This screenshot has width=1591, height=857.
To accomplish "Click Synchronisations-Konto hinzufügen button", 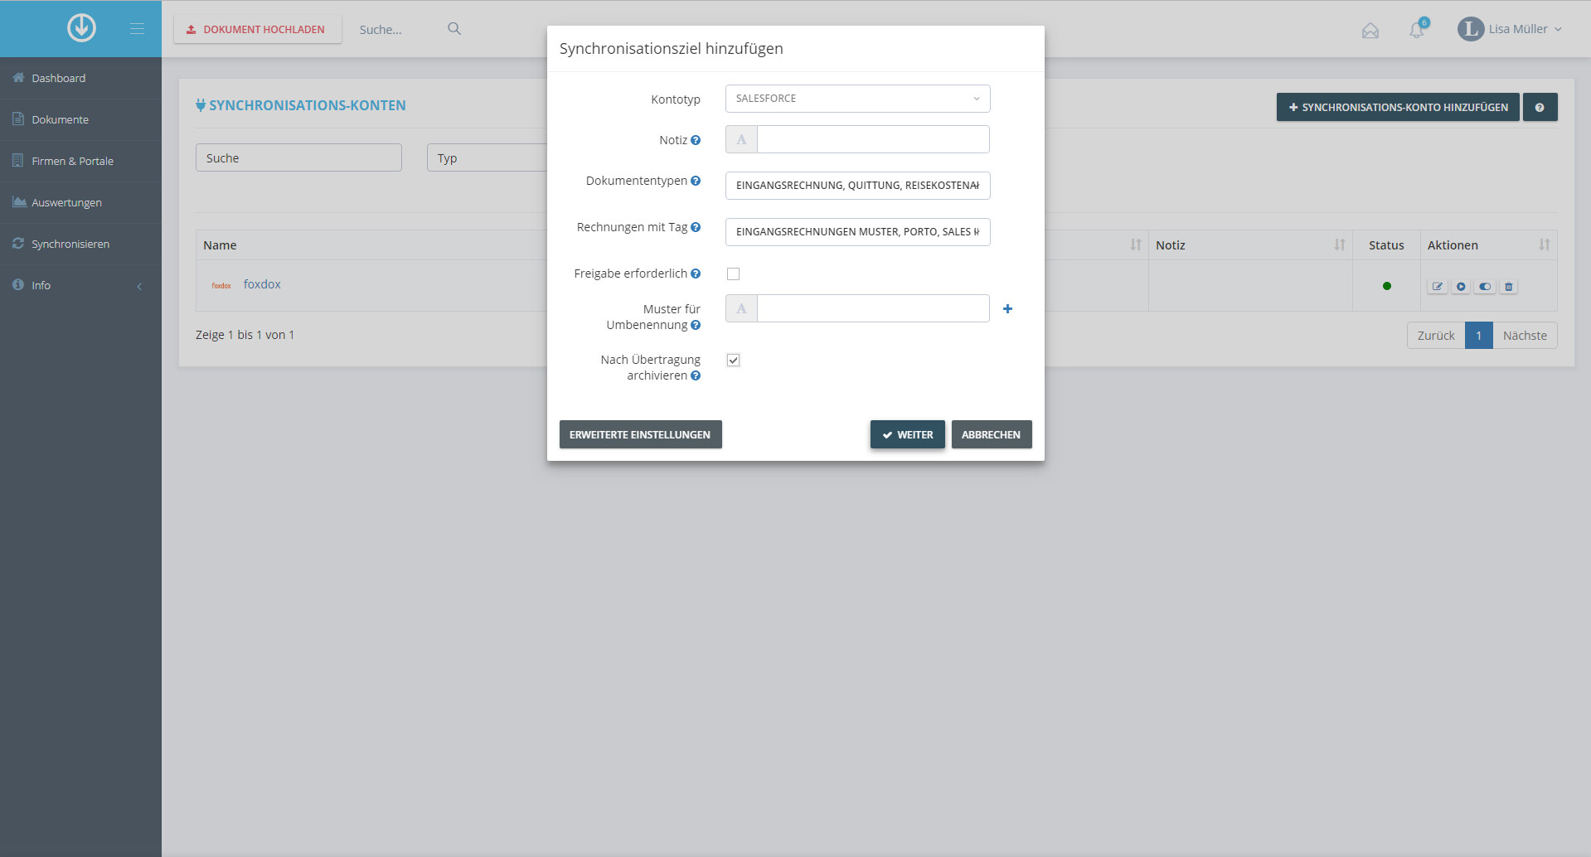I will point(1397,108).
